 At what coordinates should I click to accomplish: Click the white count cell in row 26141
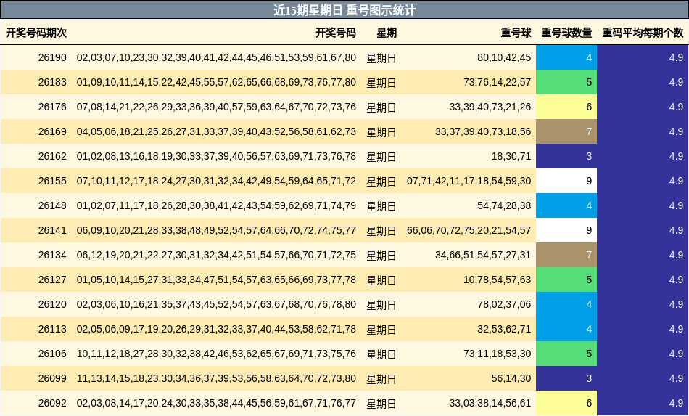click(x=566, y=230)
